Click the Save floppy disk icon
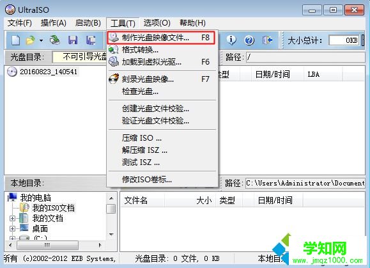This screenshot has width=370, height=268. [x=73, y=40]
